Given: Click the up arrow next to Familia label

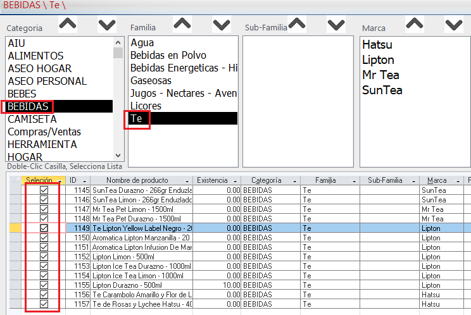Looking at the screenshot, I should tap(182, 23).
